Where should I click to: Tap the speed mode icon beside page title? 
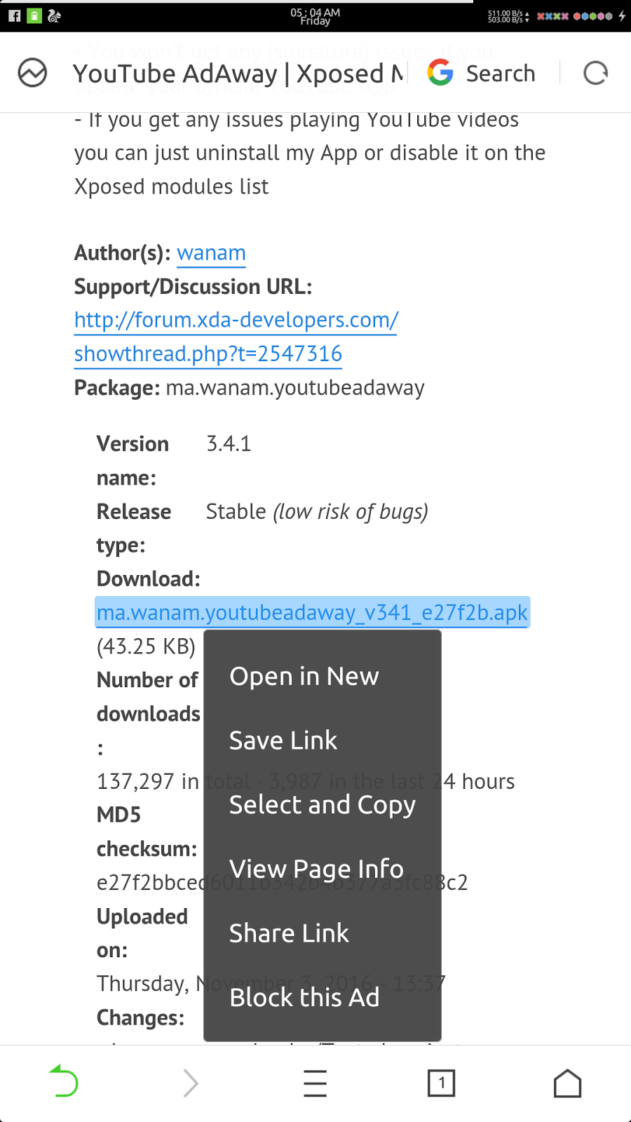[32, 73]
